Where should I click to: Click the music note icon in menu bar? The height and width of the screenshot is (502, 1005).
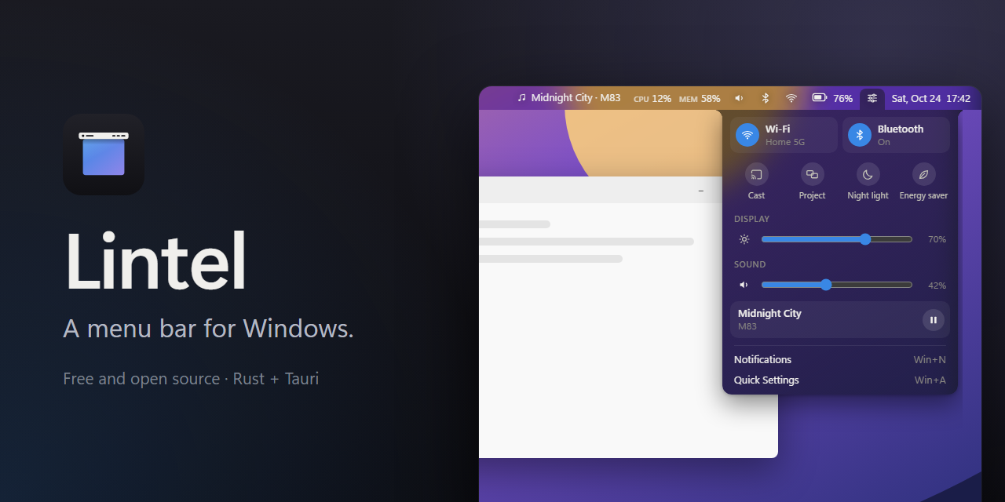point(521,98)
